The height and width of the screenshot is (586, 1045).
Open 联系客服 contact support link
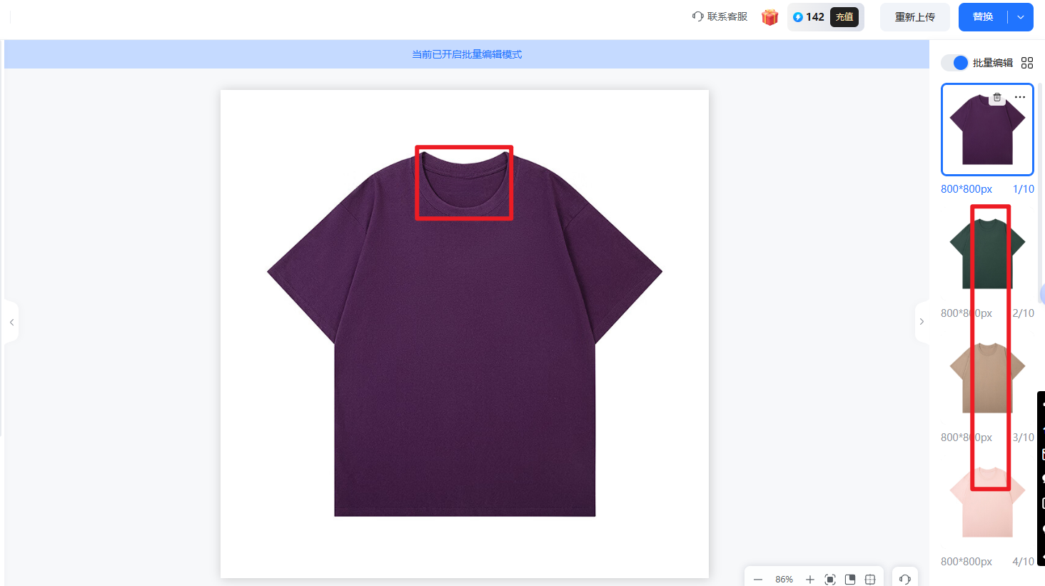[x=720, y=17]
